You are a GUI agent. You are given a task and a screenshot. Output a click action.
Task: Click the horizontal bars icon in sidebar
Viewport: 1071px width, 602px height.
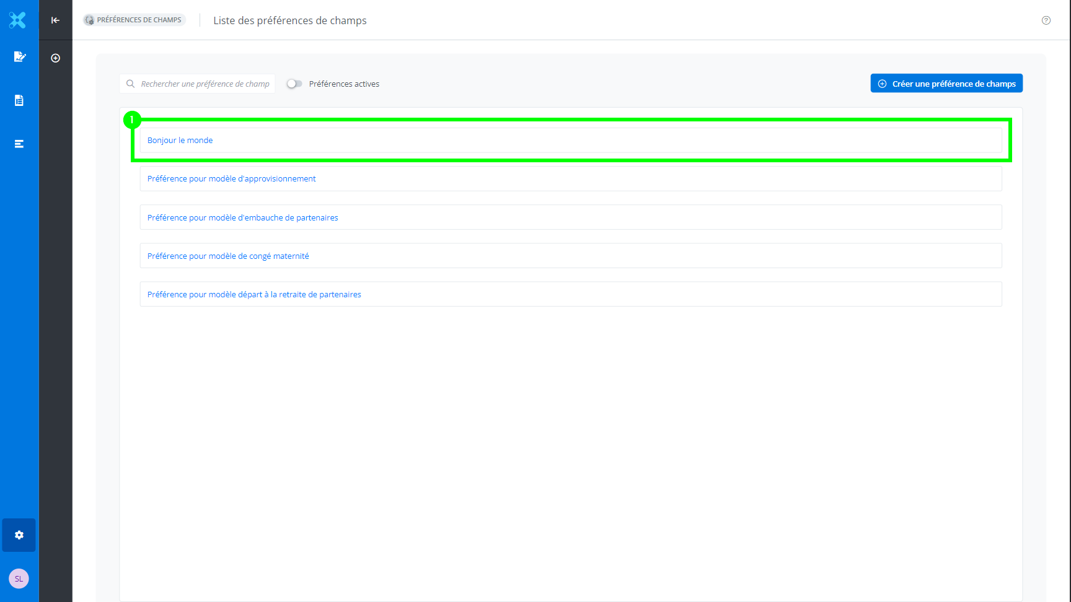click(x=19, y=144)
